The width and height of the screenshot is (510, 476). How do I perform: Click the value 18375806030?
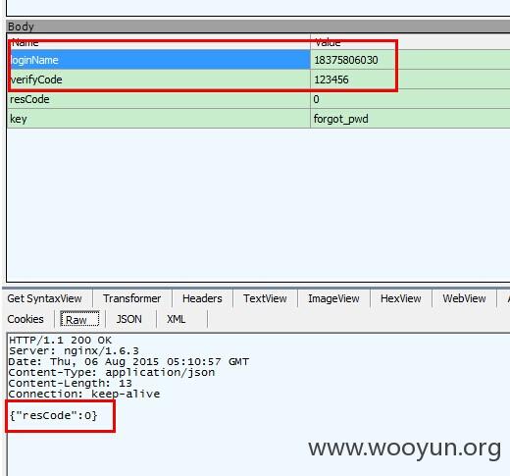point(346,60)
